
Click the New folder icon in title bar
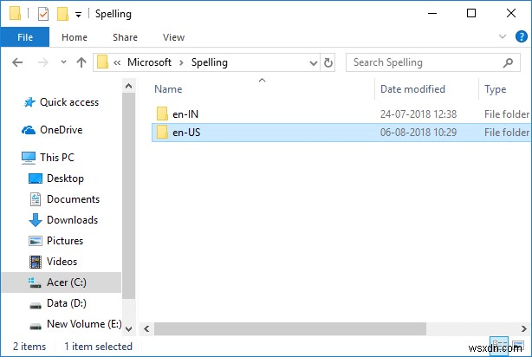click(x=62, y=14)
